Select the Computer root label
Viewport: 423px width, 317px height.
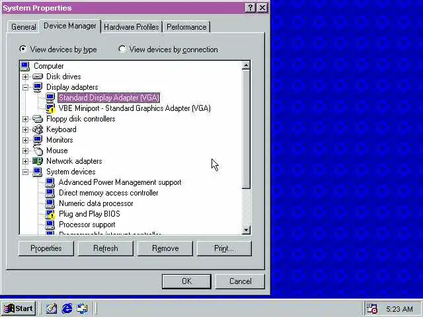(48, 66)
